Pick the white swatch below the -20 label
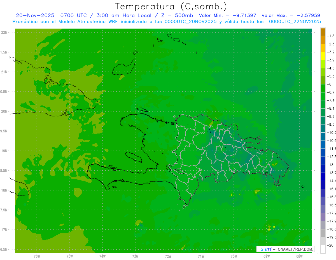336x260 pixels. click(x=323, y=249)
